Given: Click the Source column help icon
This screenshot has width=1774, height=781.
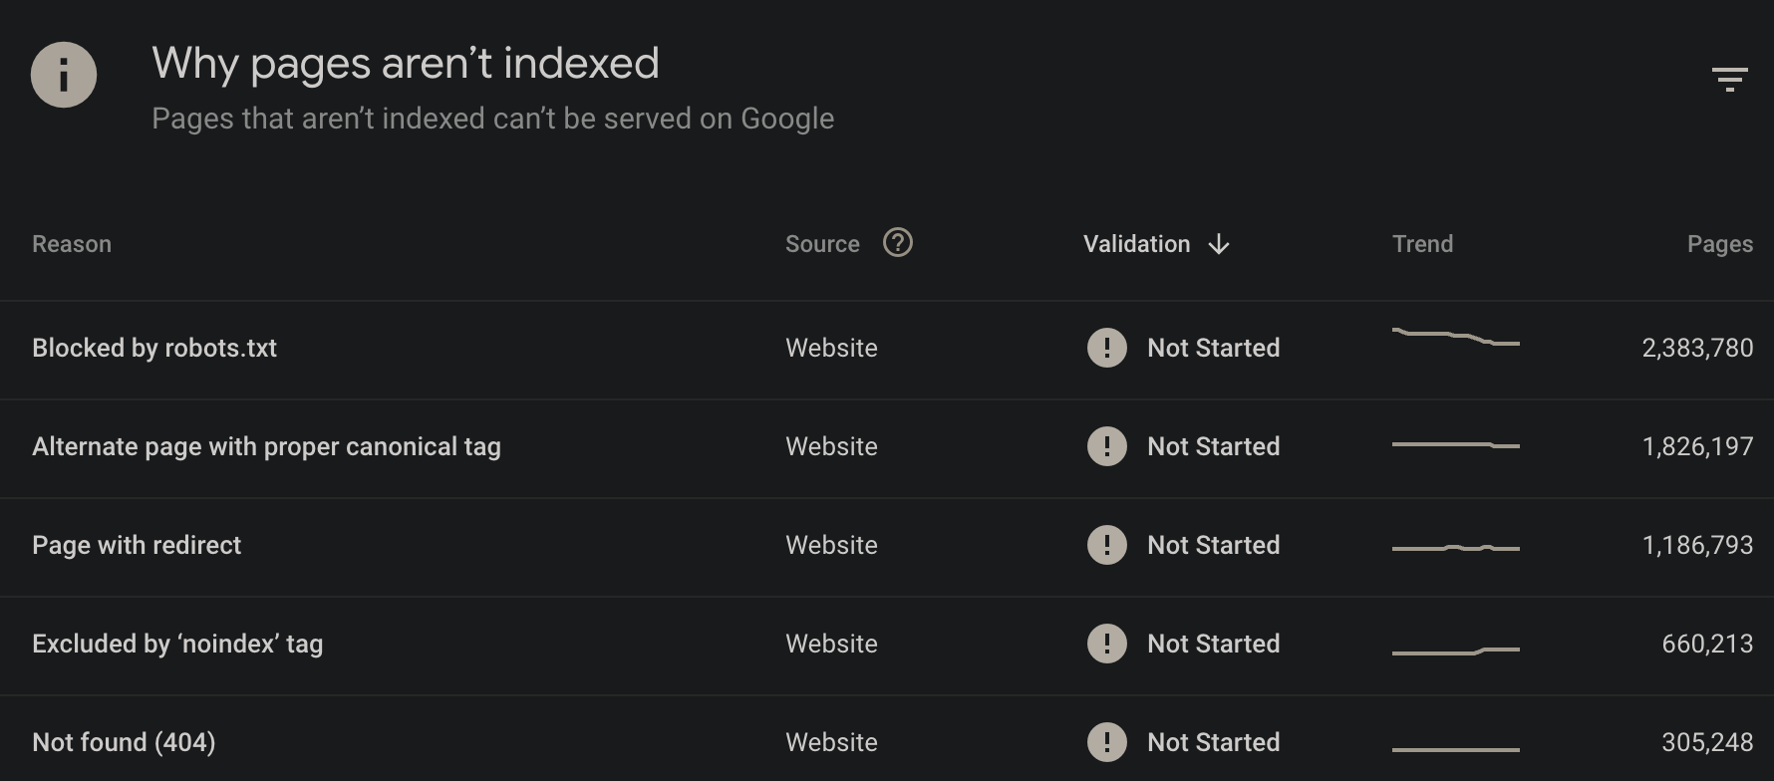Looking at the screenshot, I should 898,243.
